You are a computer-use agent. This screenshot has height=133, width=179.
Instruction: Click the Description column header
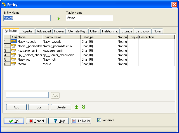click(157, 37)
